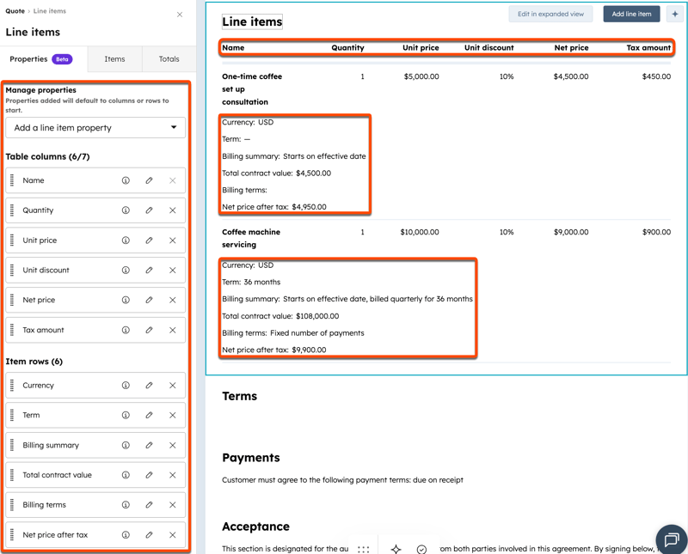This screenshot has width=688, height=554.
Task: Close the Line items side panel
Action: click(180, 15)
